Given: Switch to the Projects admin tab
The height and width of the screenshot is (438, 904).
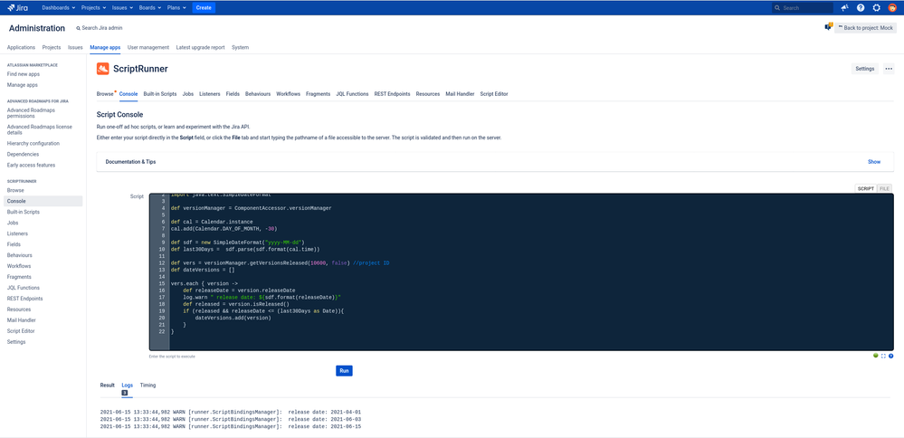Looking at the screenshot, I should (52, 47).
